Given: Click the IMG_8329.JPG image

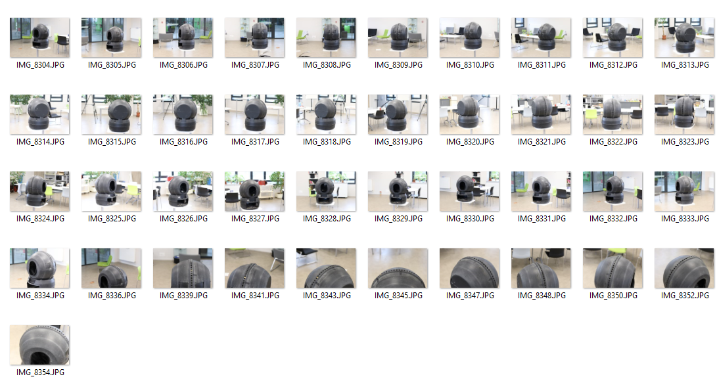Looking at the screenshot, I should [x=398, y=192].
